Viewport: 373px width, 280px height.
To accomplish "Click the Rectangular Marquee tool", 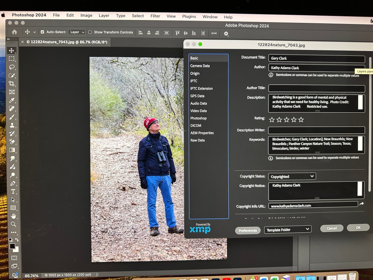I will [x=12, y=59].
